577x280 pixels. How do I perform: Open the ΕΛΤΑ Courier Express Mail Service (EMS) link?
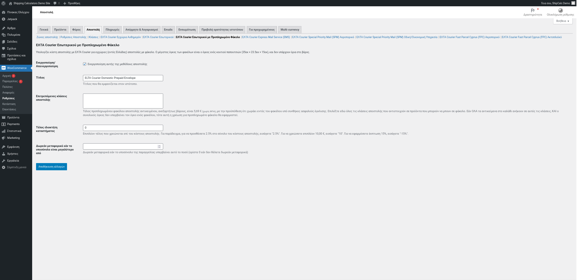pos(266,37)
